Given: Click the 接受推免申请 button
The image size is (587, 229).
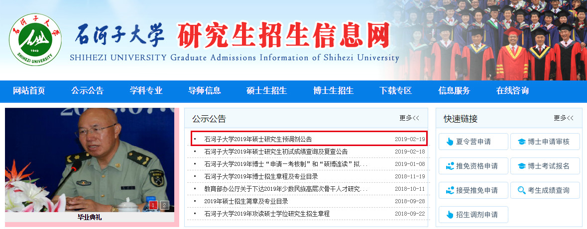Looking at the screenshot, I should click(x=473, y=190).
